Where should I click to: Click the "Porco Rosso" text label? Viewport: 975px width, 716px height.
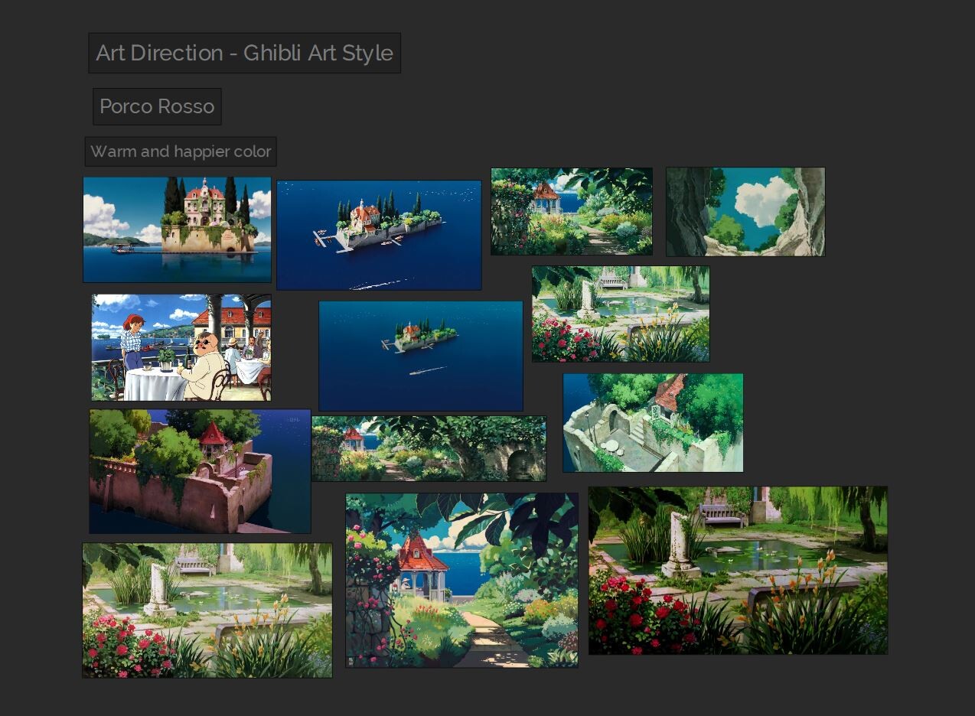[156, 106]
